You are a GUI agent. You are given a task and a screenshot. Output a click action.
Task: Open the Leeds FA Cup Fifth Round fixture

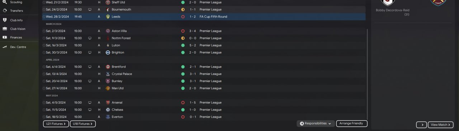coord(204,17)
